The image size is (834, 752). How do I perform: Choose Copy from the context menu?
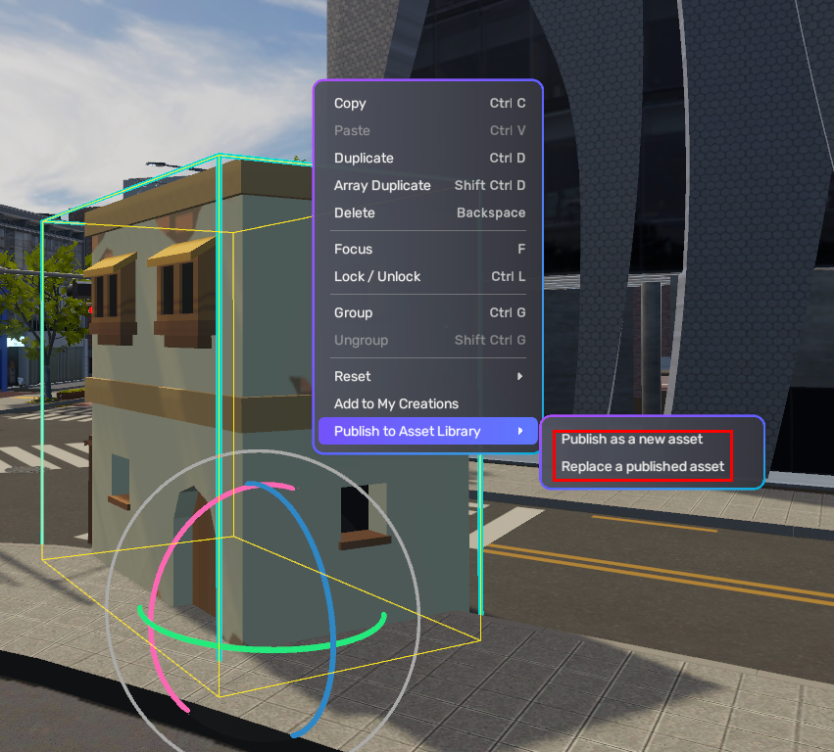tap(350, 104)
